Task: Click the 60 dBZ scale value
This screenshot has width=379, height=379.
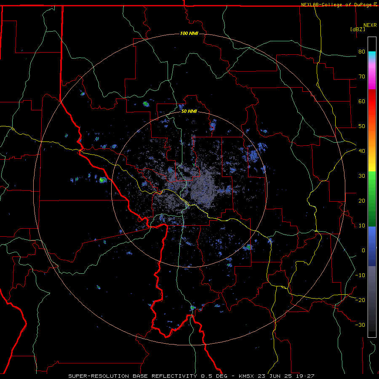Action: pyautogui.click(x=362, y=101)
